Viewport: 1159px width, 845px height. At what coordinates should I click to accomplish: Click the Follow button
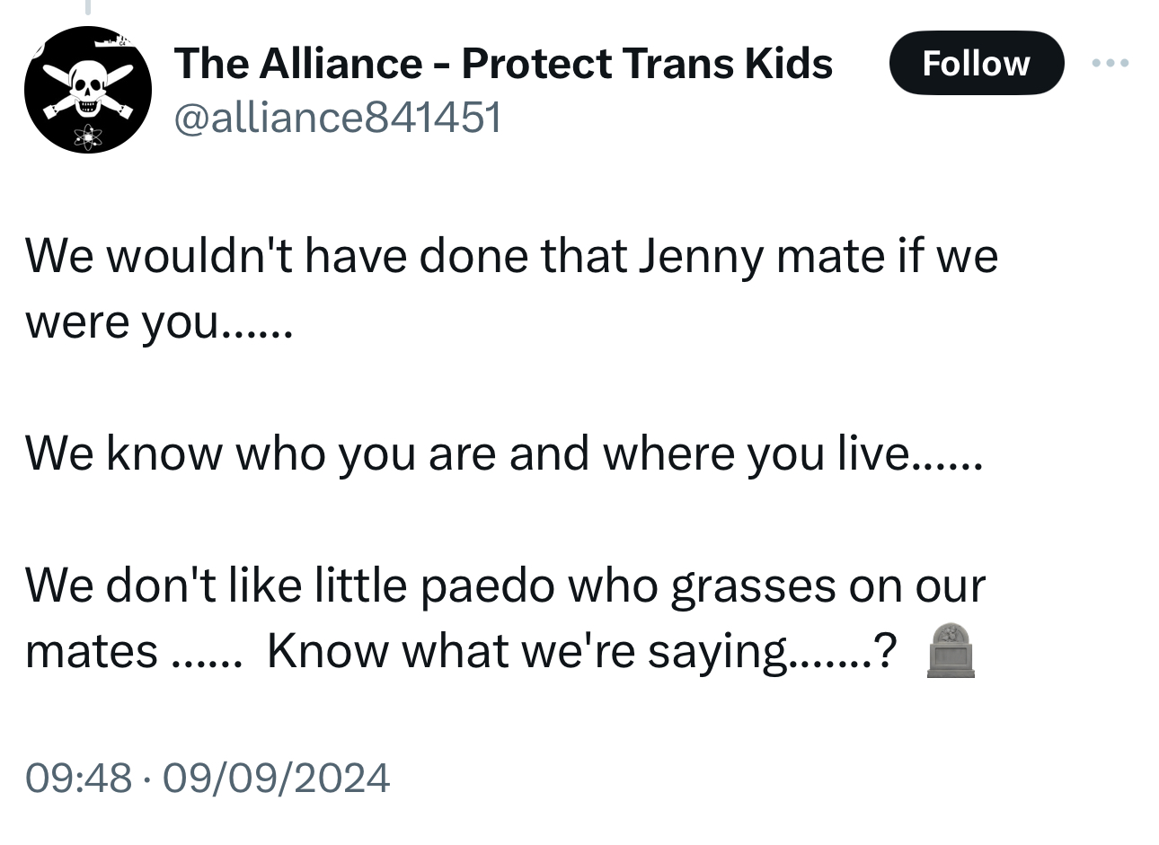tap(976, 63)
